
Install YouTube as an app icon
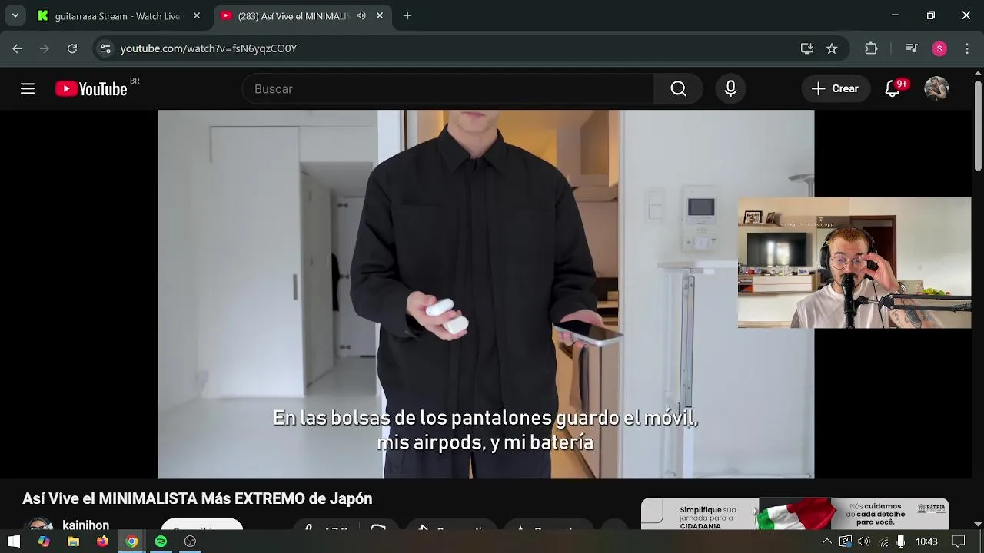(806, 48)
